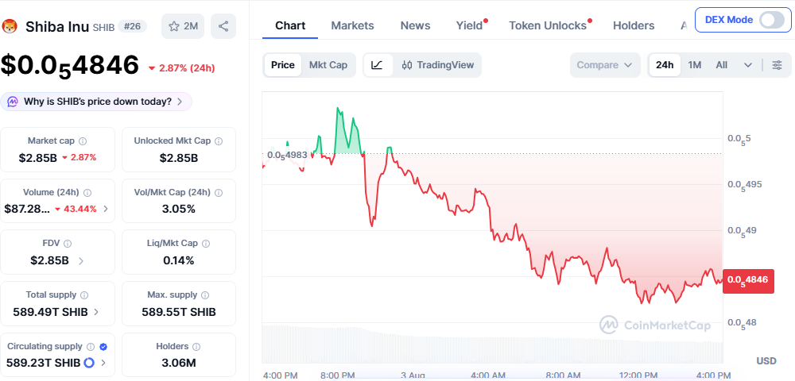This screenshot has height=381, width=795.
Task: Expand more time range options chevron
Action: coord(748,65)
